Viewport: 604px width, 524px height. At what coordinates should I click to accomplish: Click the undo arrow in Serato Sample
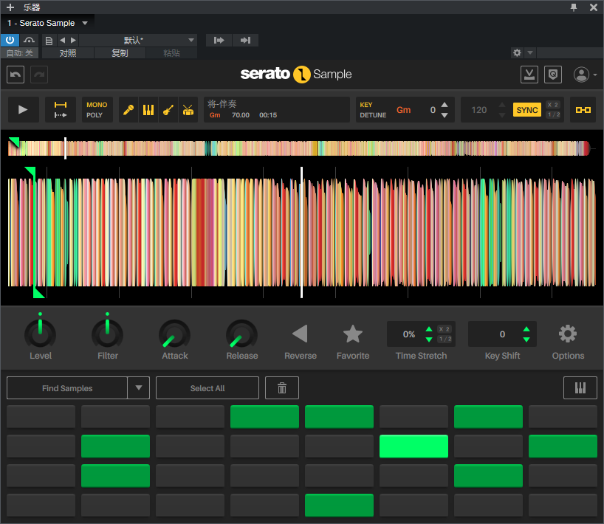click(16, 75)
